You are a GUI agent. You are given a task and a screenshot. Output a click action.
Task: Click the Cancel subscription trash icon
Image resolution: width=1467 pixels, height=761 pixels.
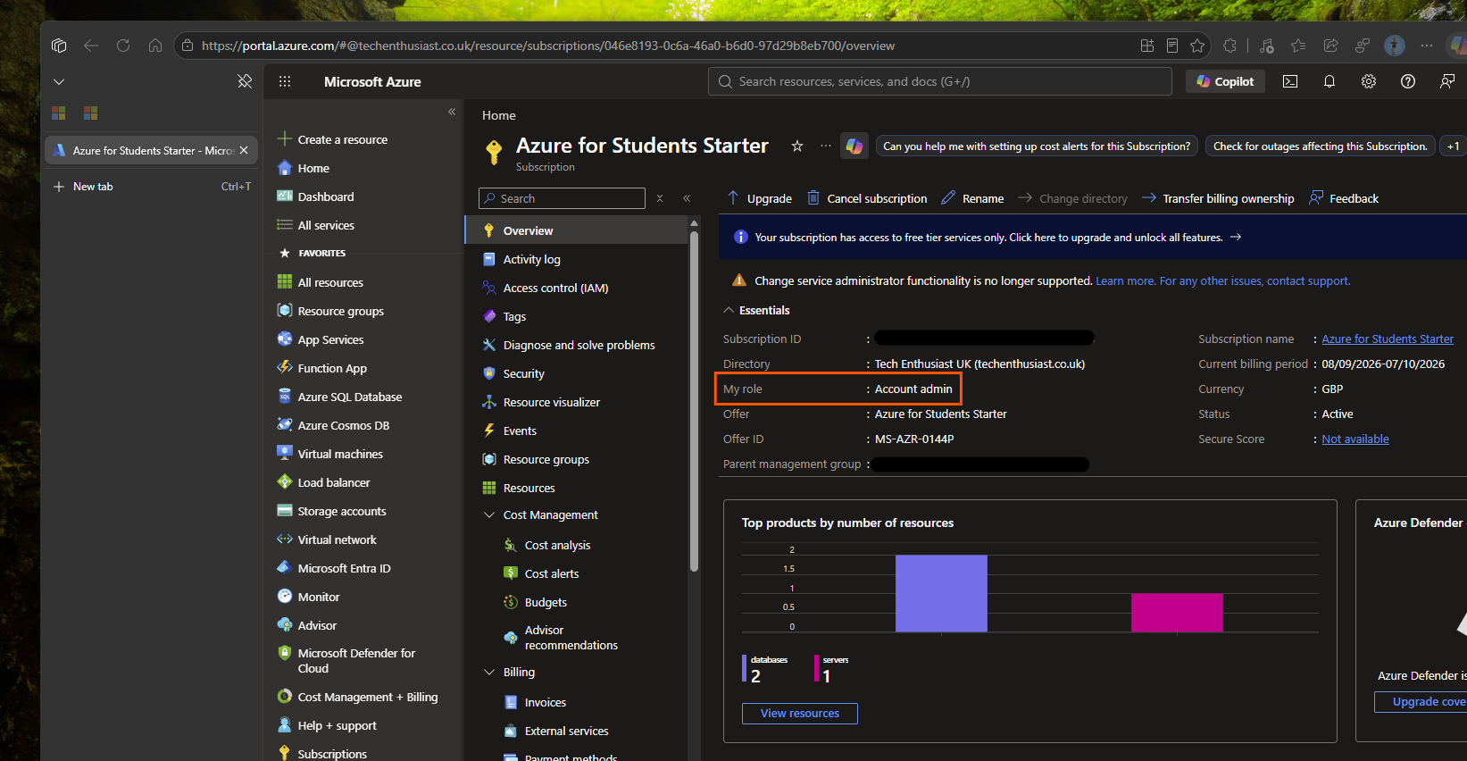pos(813,197)
